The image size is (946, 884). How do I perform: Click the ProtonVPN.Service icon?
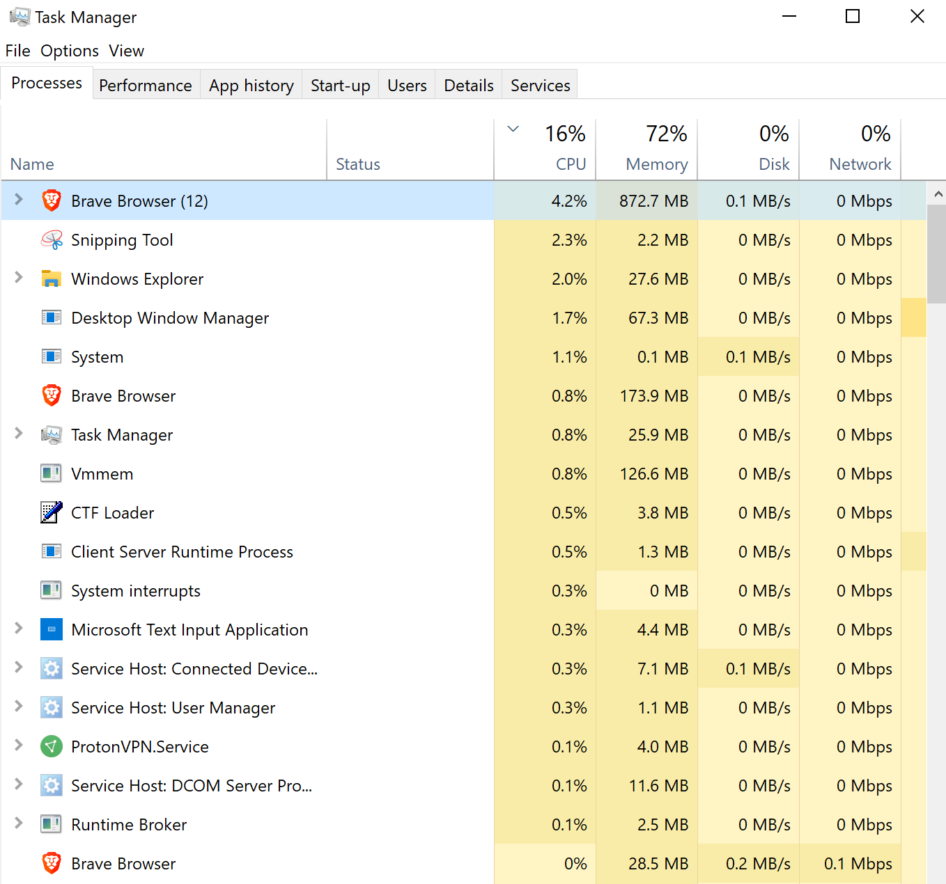click(x=52, y=746)
